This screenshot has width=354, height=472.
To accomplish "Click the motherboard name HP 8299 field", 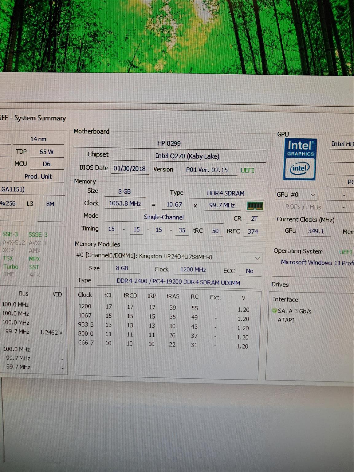I will (x=169, y=144).
